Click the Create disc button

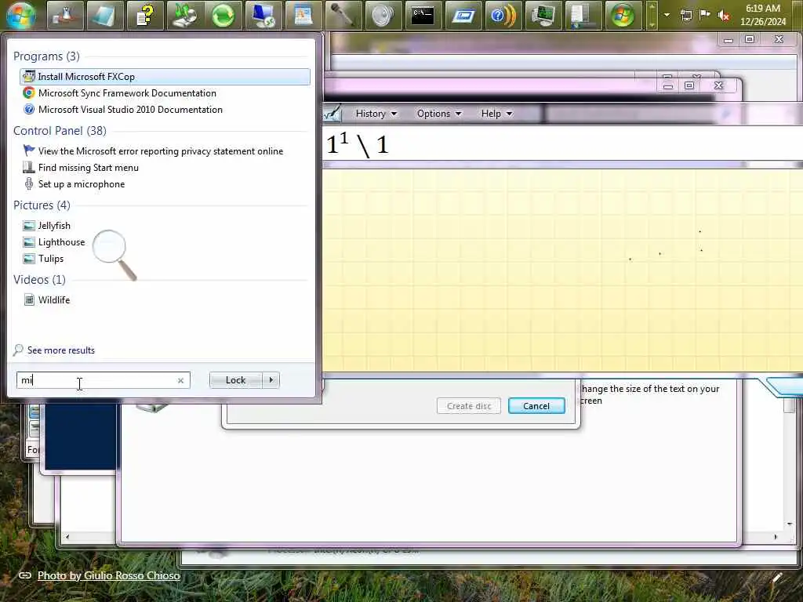469,406
